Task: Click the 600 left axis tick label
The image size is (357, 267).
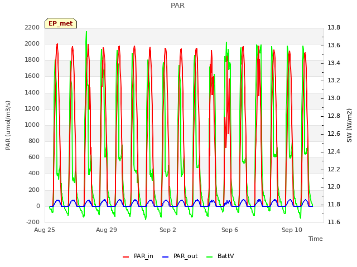Action: coord(34,157)
